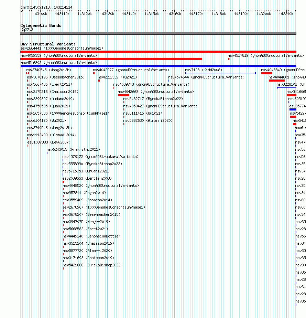The height and width of the screenshot is (318, 306).
Task: Click nsv3171693 (Chaisson2019) label
Action: pos(89,258)
